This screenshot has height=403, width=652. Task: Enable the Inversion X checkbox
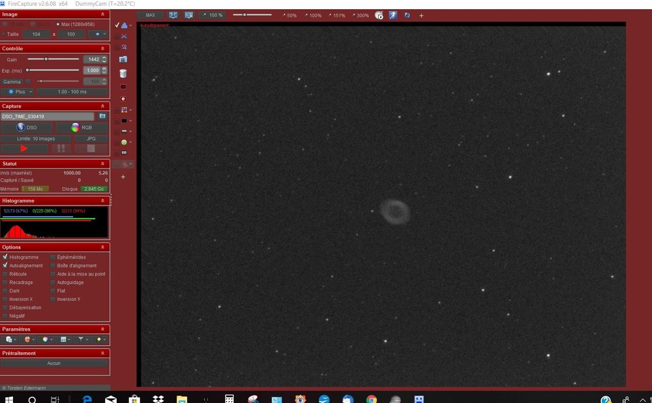(x=5, y=299)
